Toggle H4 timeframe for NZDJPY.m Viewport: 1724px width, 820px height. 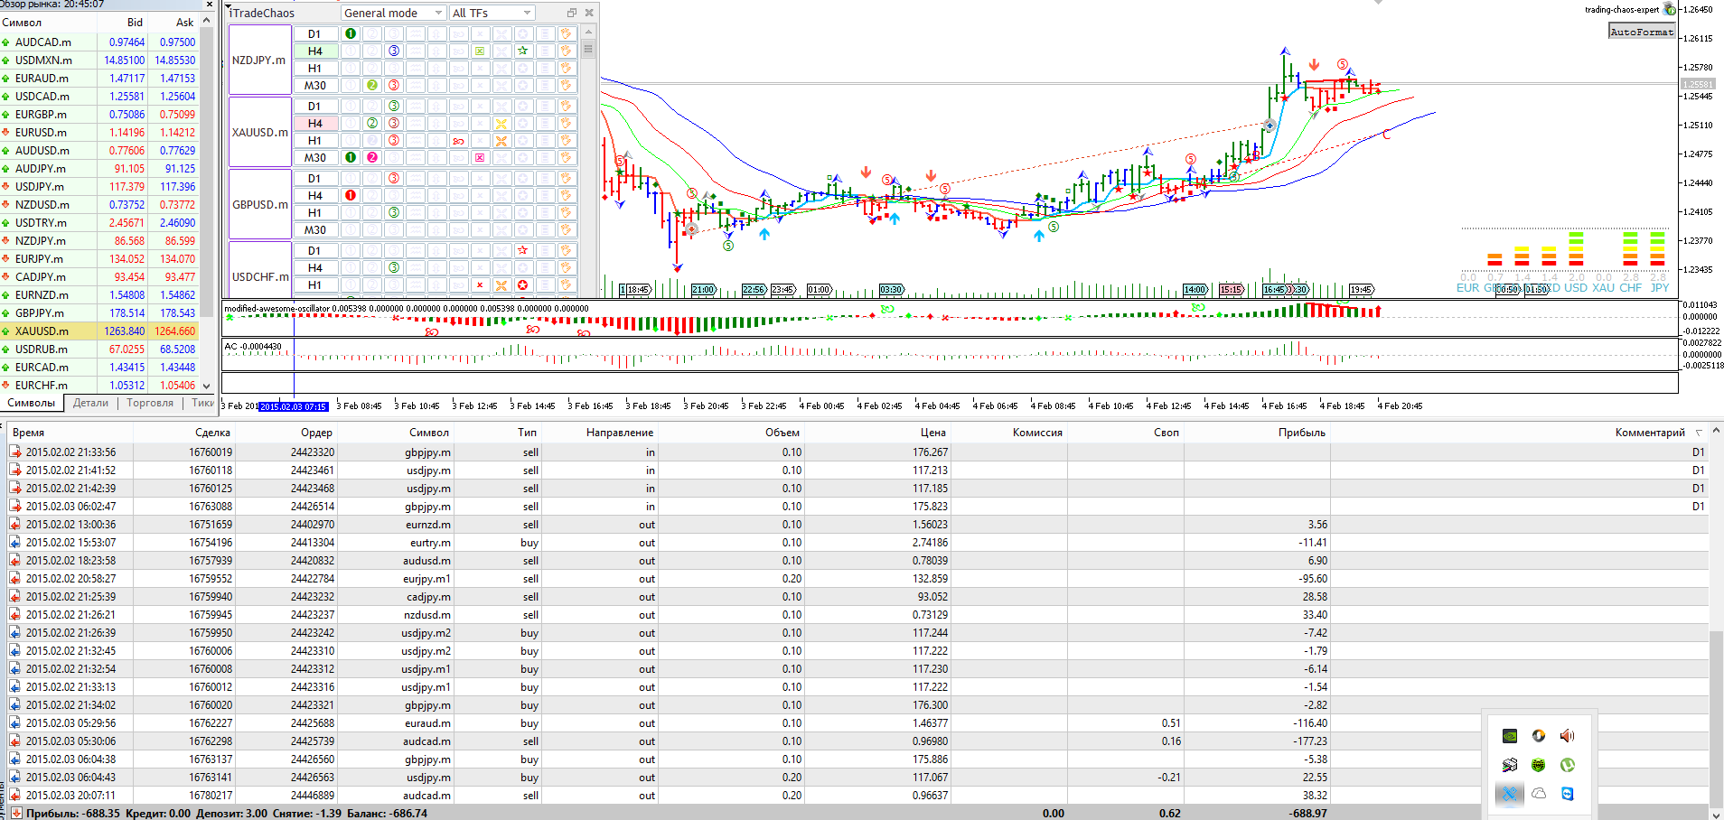coord(315,51)
